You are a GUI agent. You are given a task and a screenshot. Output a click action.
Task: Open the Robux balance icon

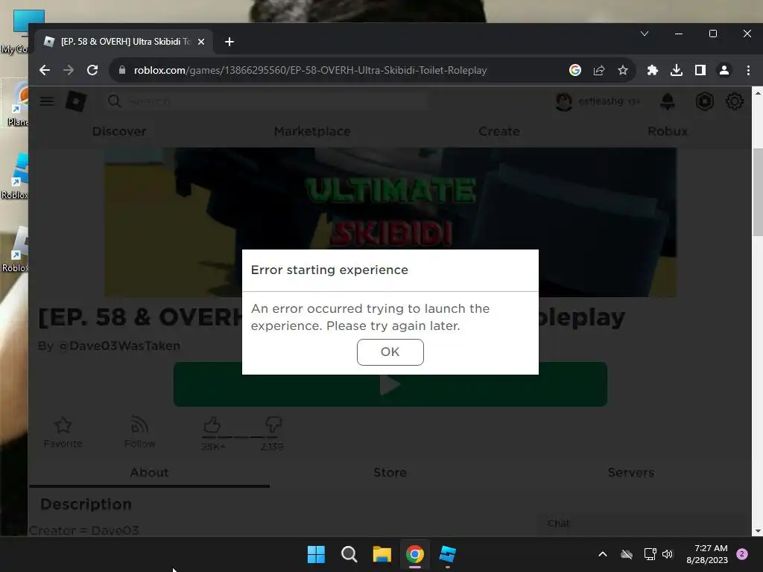[x=705, y=101]
